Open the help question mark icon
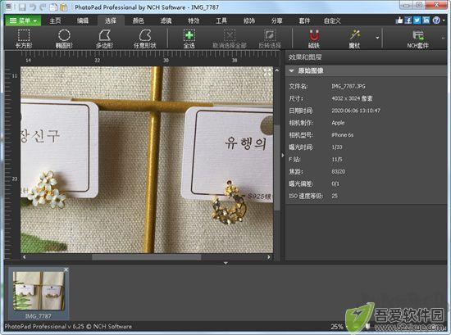This screenshot has width=451, height=335. 436,20
